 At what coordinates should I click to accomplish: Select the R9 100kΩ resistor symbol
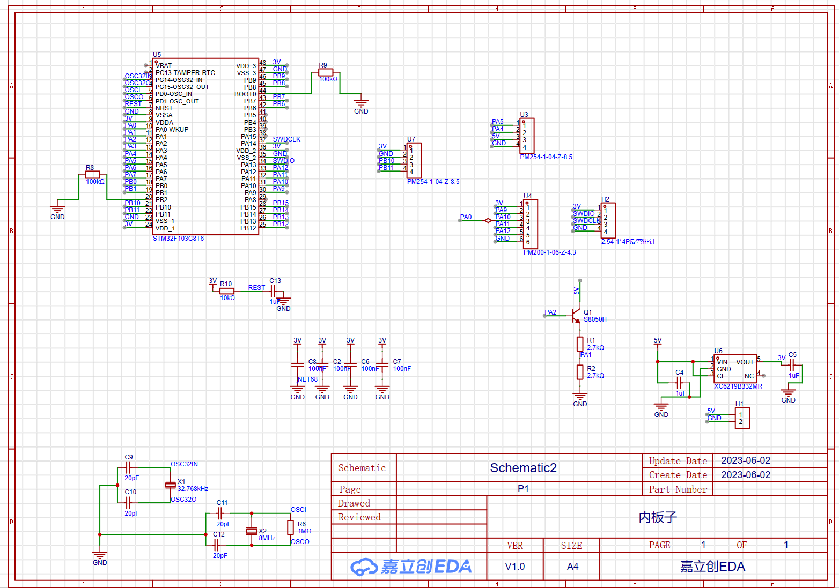326,72
